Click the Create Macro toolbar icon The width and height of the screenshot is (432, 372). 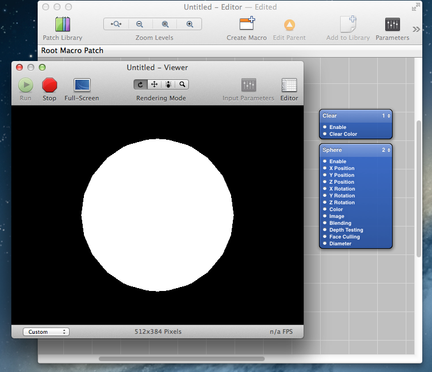pyautogui.click(x=247, y=25)
